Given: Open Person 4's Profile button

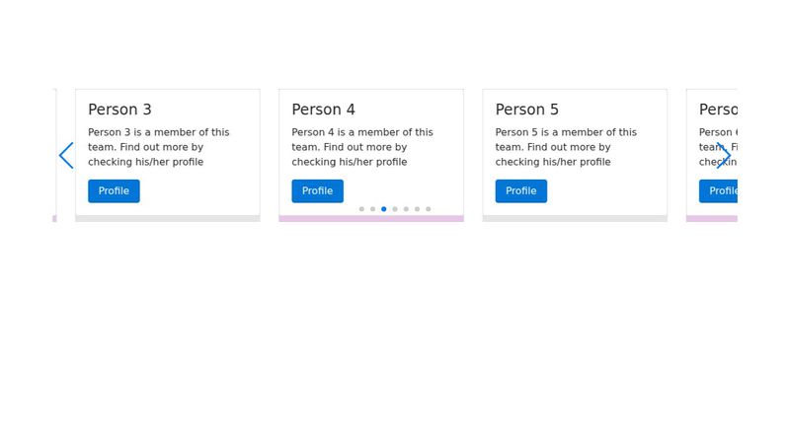Looking at the screenshot, I should click(x=317, y=191).
